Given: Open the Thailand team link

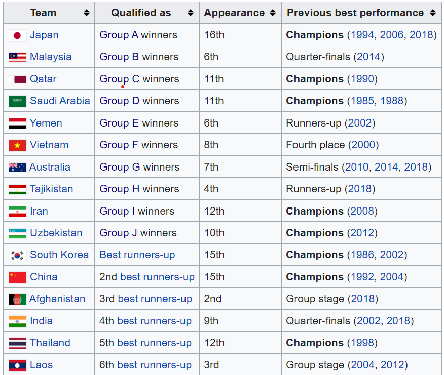Looking at the screenshot, I should point(50,343).
